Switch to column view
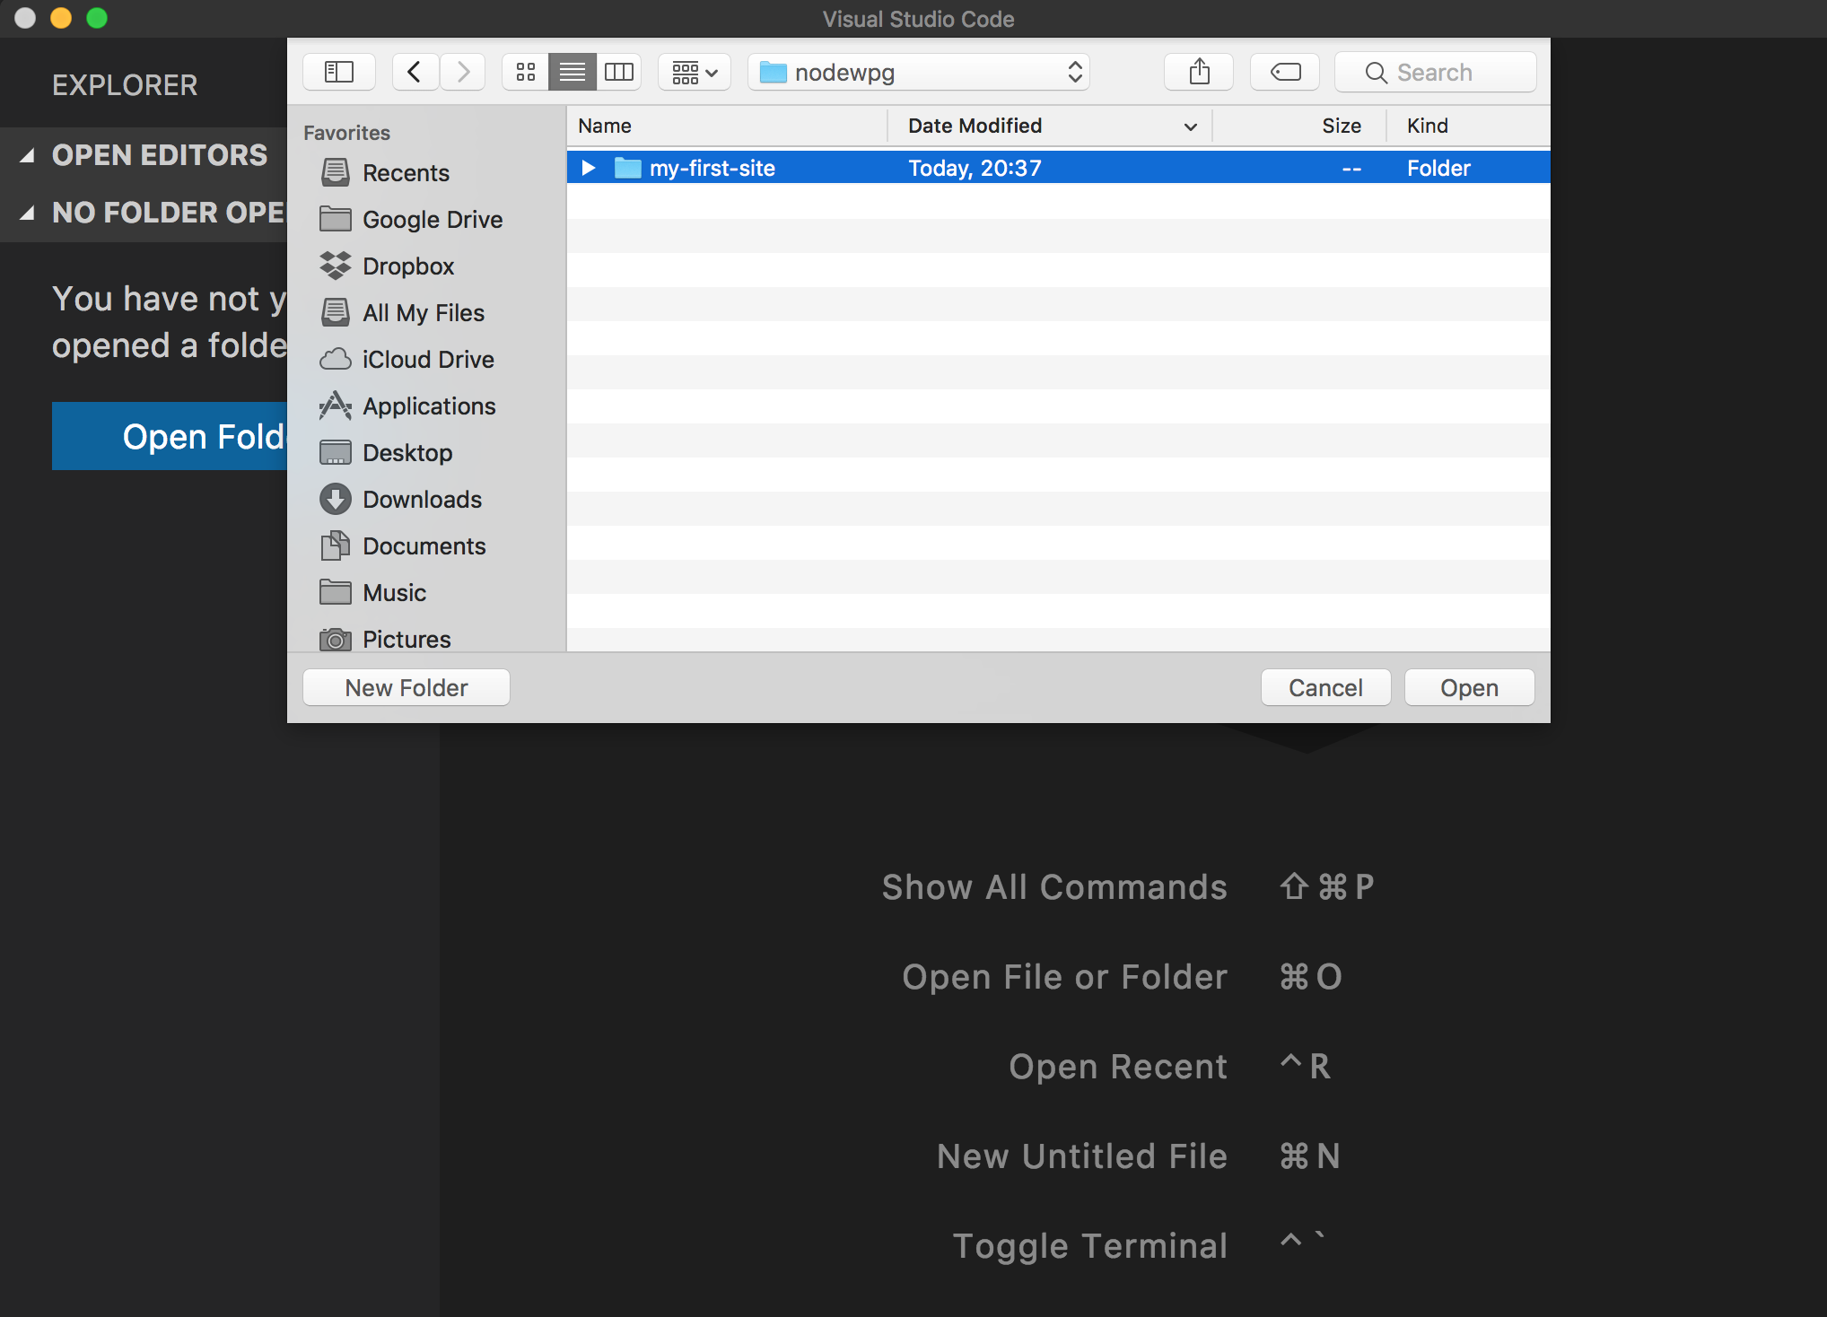Screen dimensions: 1827x1317 [619, 72]
